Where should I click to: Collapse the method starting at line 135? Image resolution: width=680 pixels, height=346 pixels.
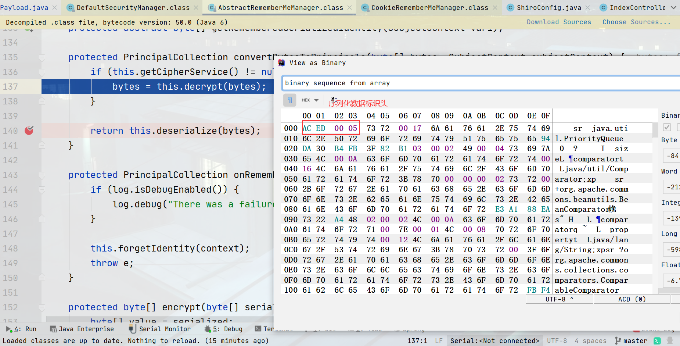pos(42,57)
